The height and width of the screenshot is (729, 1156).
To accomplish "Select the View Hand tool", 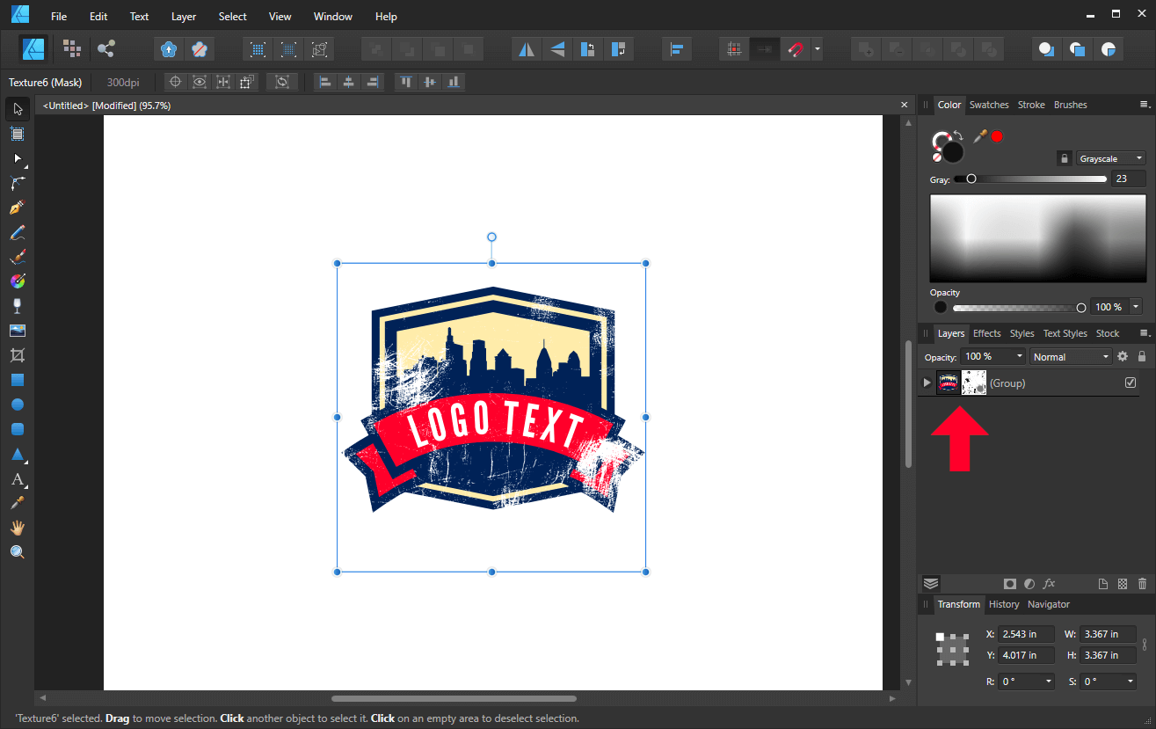I will point(17,528).
